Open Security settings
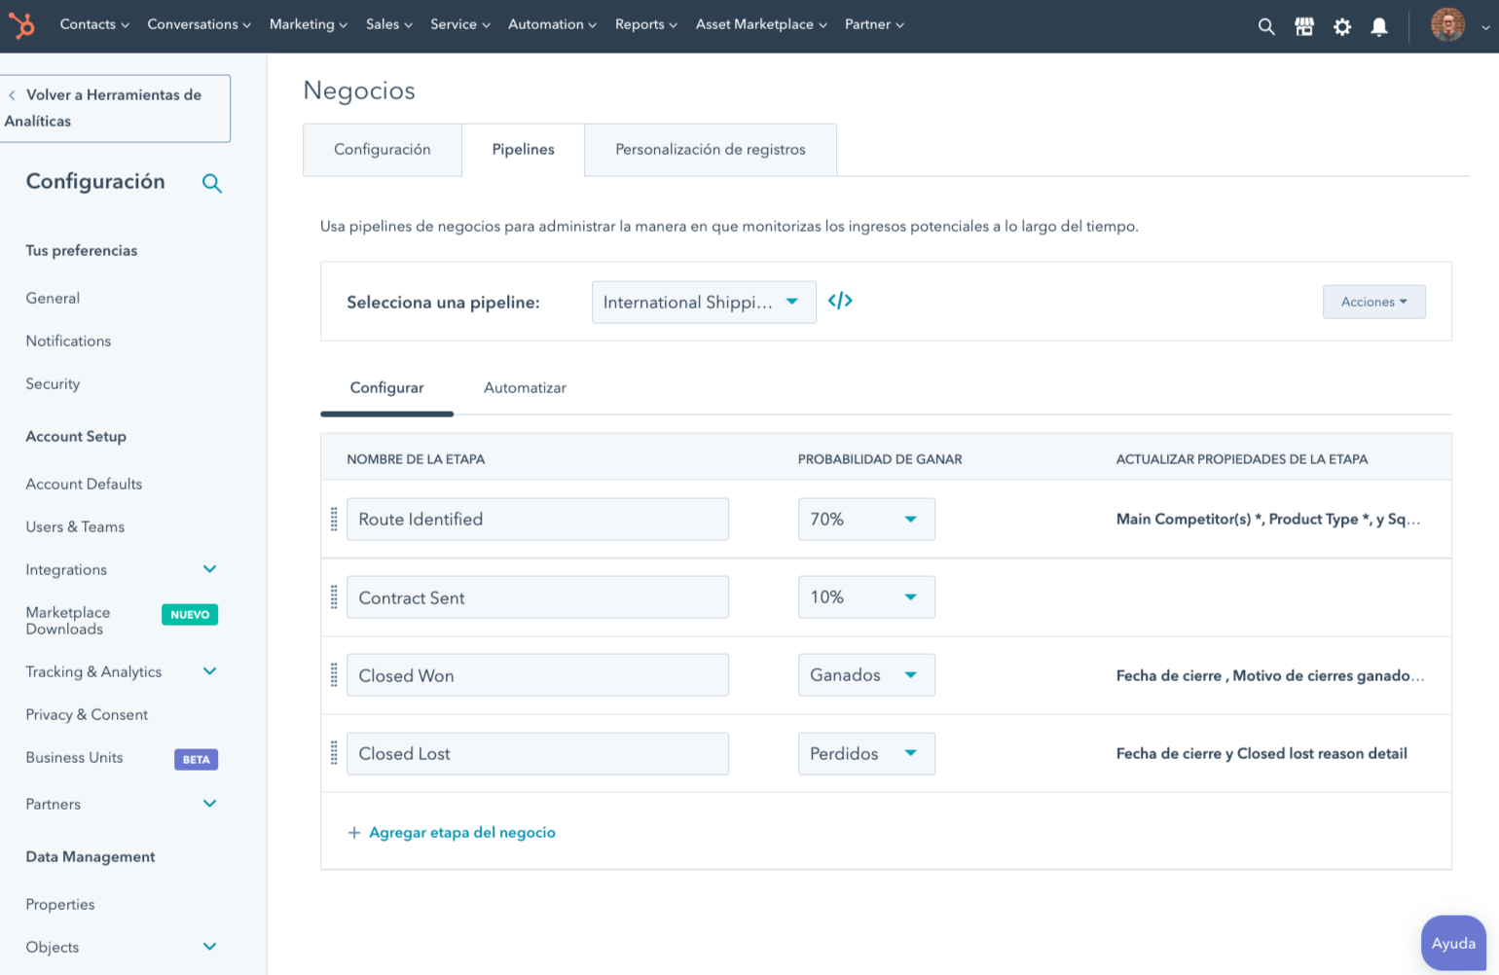The height and width of the screenshot is (975, 1499). click(53, 384)
